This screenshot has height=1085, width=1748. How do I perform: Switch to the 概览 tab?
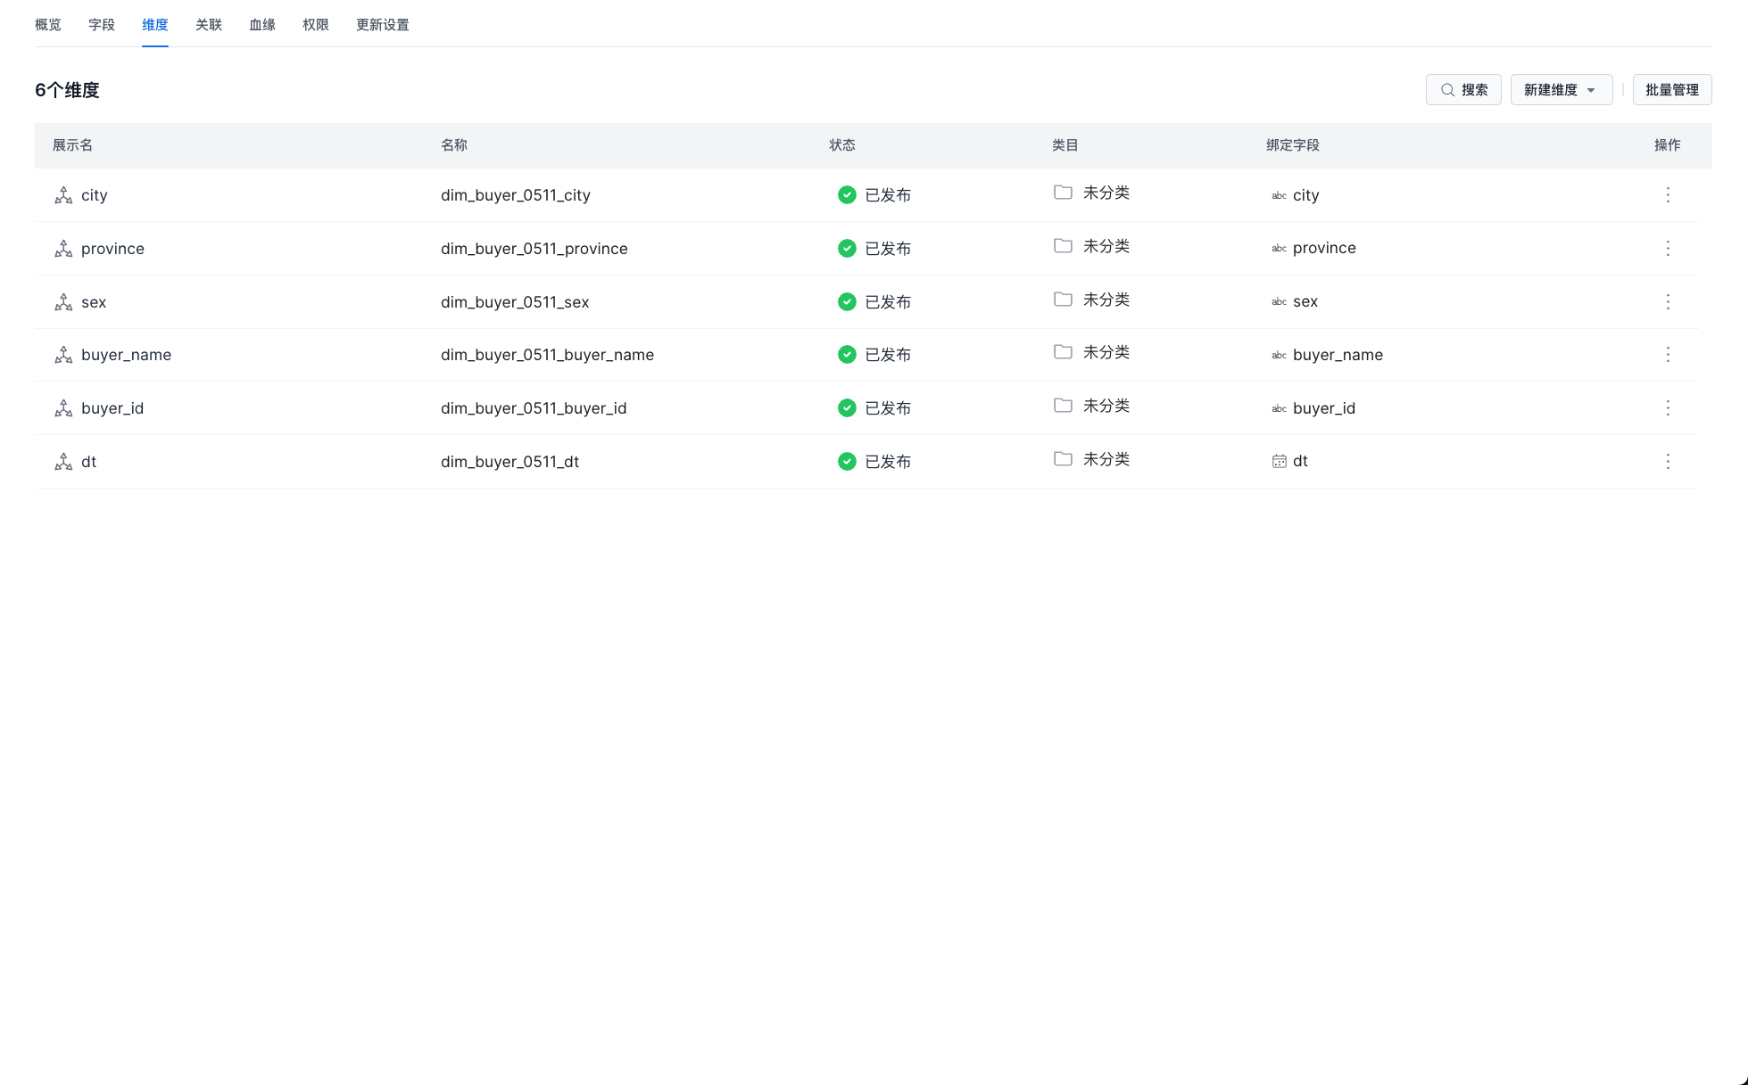pyautogui.click(x=48, y=25)
